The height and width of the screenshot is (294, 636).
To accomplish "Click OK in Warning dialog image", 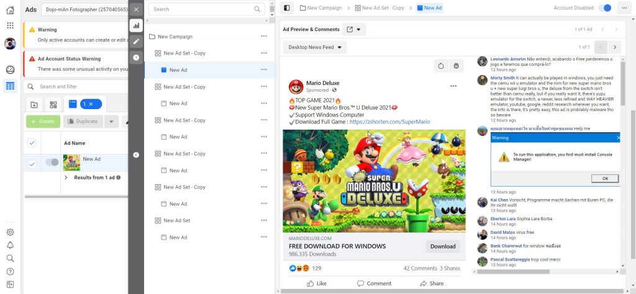I will (605, 178).
